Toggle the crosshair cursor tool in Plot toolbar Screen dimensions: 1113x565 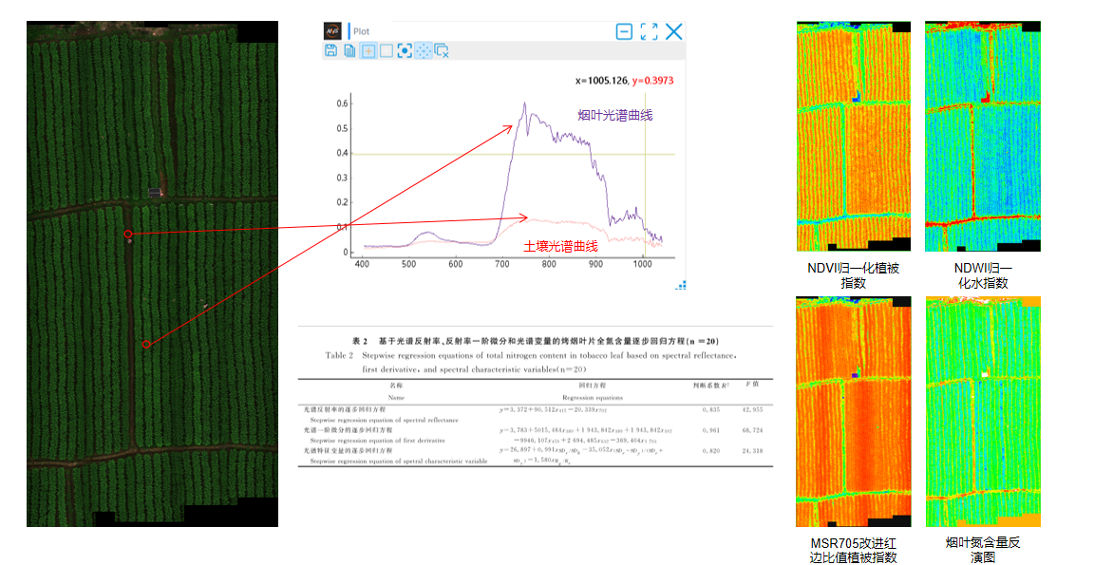pyautogui.click(x=368, y=50)
